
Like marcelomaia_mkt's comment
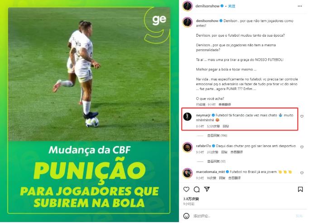(x=302, y=173)
